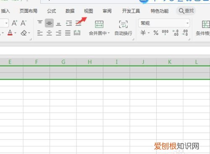
Task: Select column H header
Action: (90, 62)
